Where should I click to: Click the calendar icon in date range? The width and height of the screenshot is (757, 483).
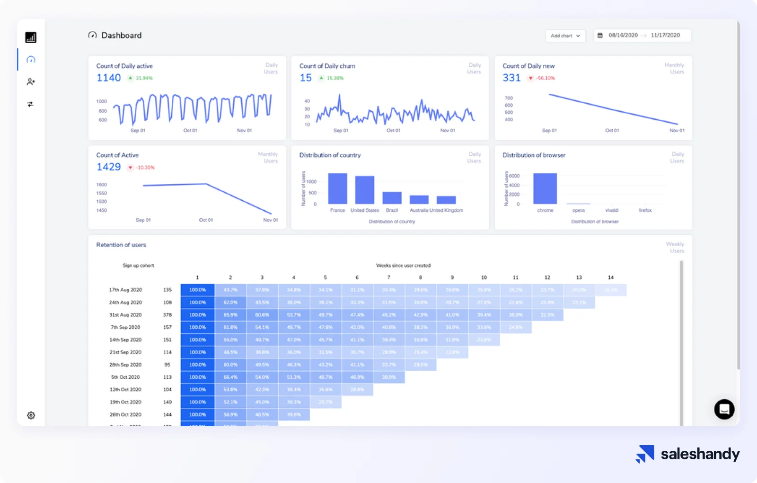(600, 36)
